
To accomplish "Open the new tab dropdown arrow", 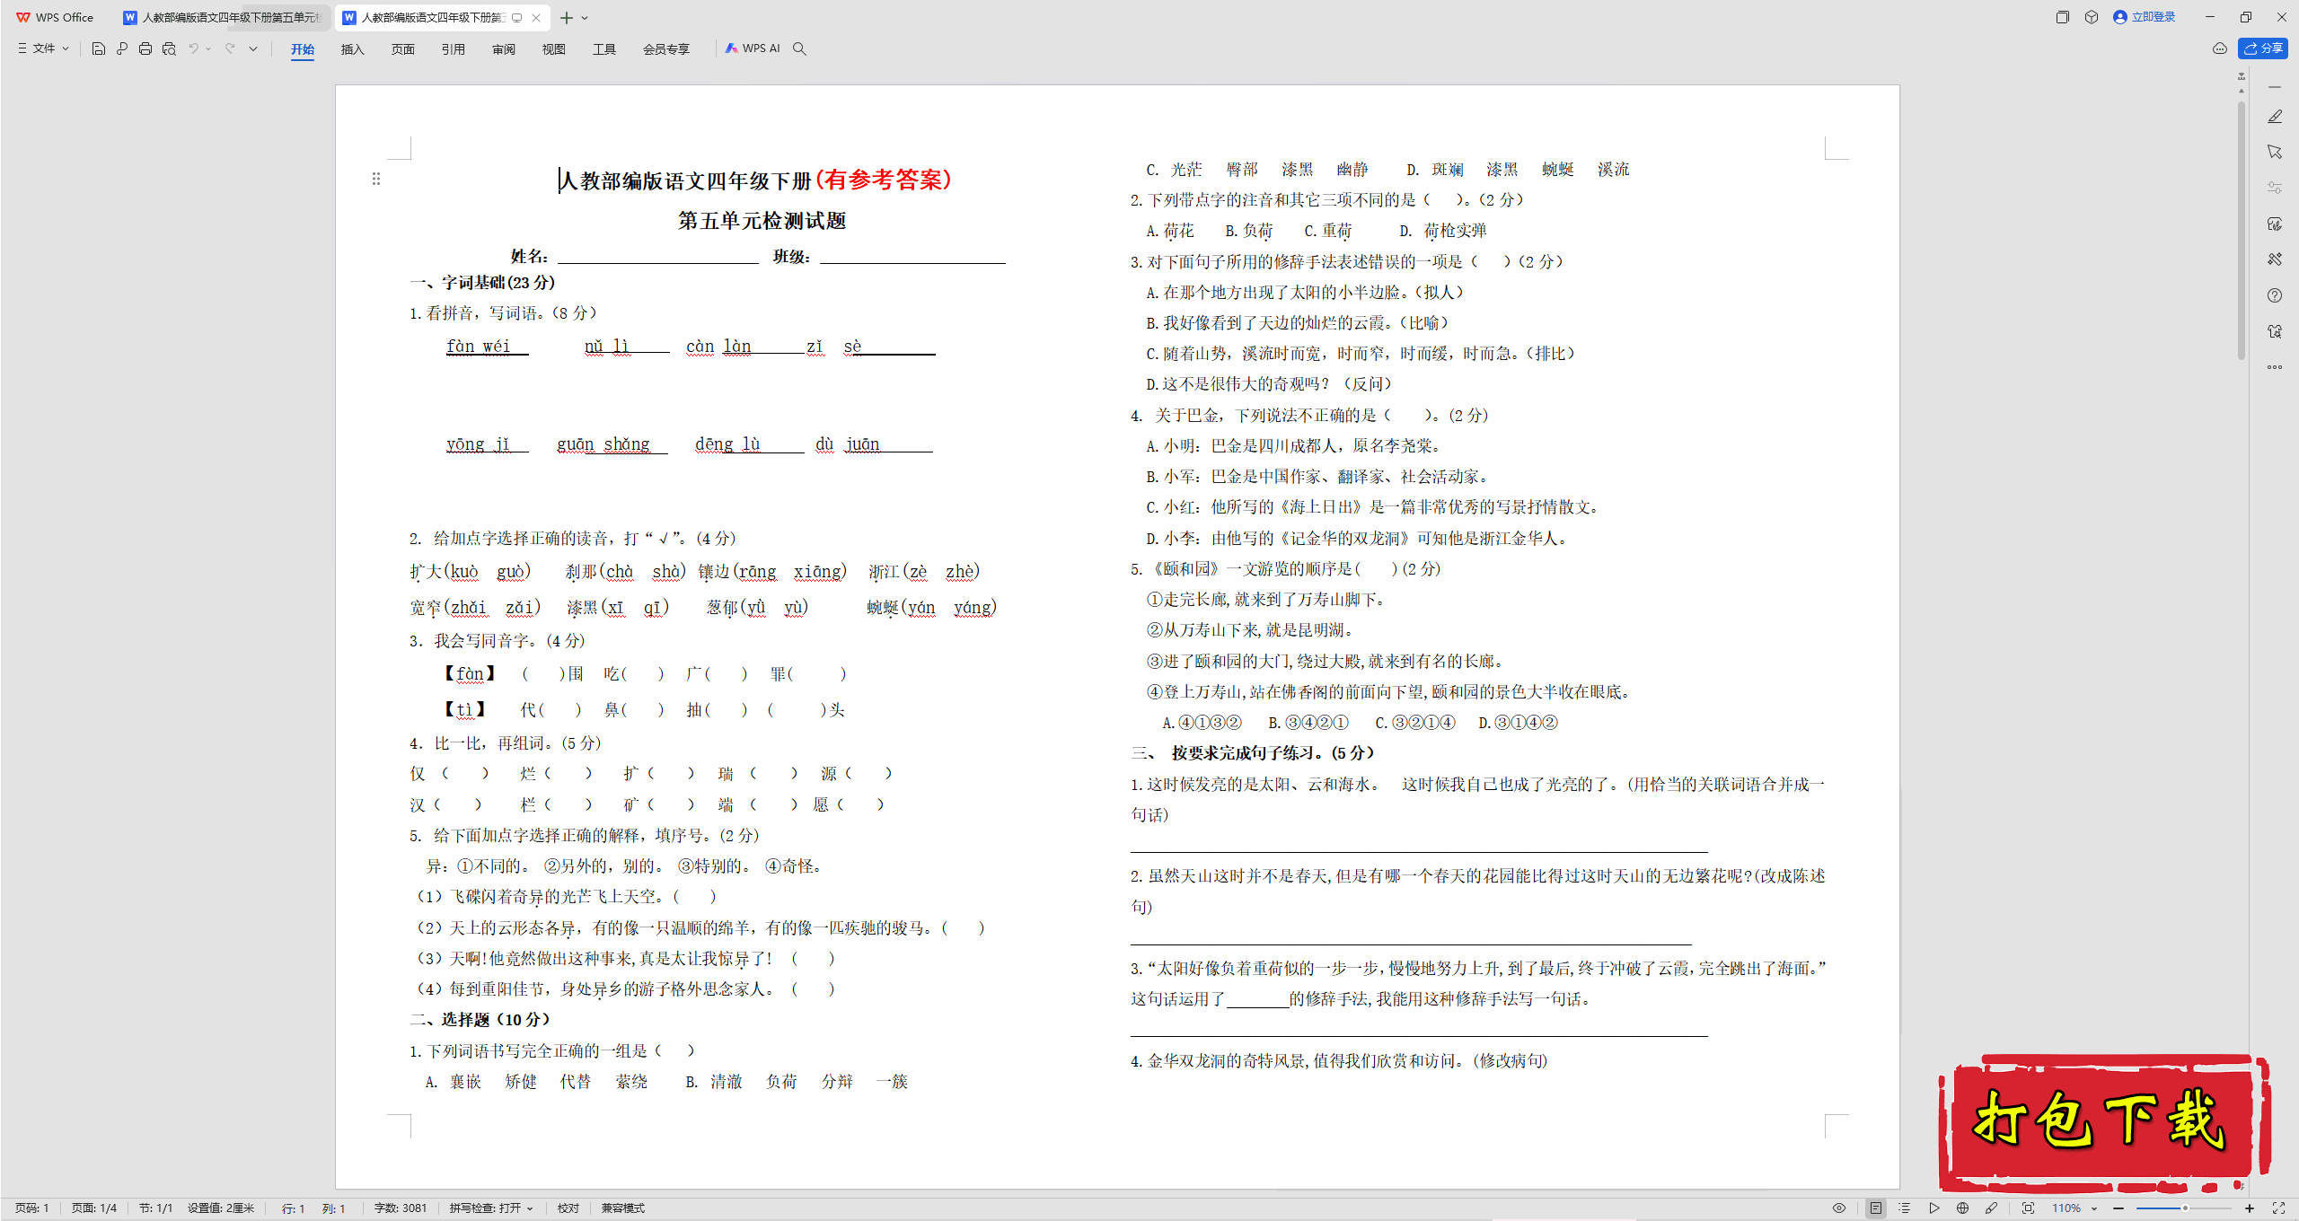I will click(585, 18).
